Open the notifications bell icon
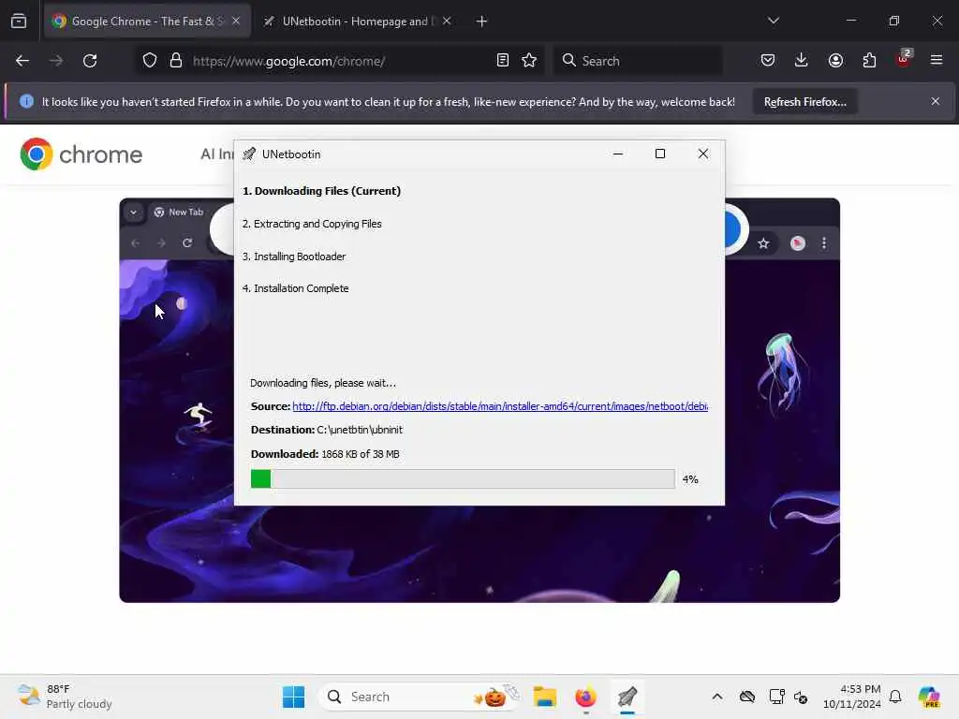959x719 pixels. click(x=895, y=697)
